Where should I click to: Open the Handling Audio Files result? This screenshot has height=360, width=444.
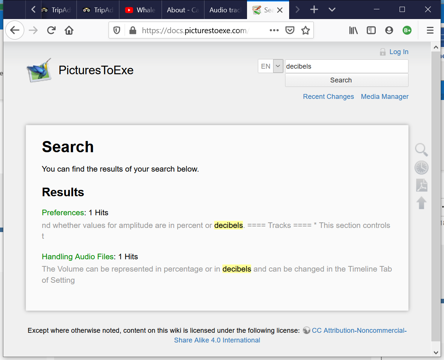(78, 257)
